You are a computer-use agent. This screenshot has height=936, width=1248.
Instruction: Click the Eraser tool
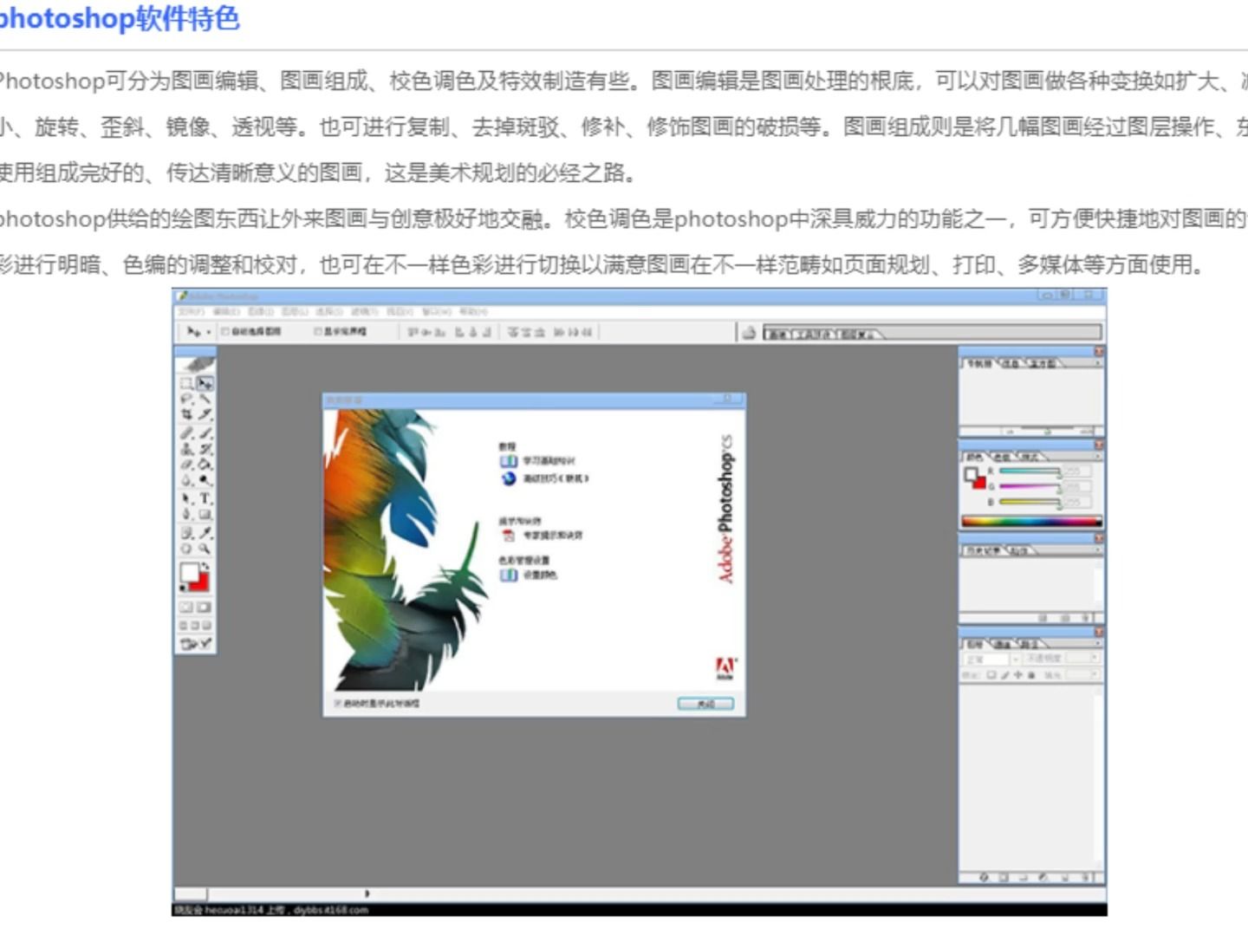pyautogui.click(x=185, y=465)
